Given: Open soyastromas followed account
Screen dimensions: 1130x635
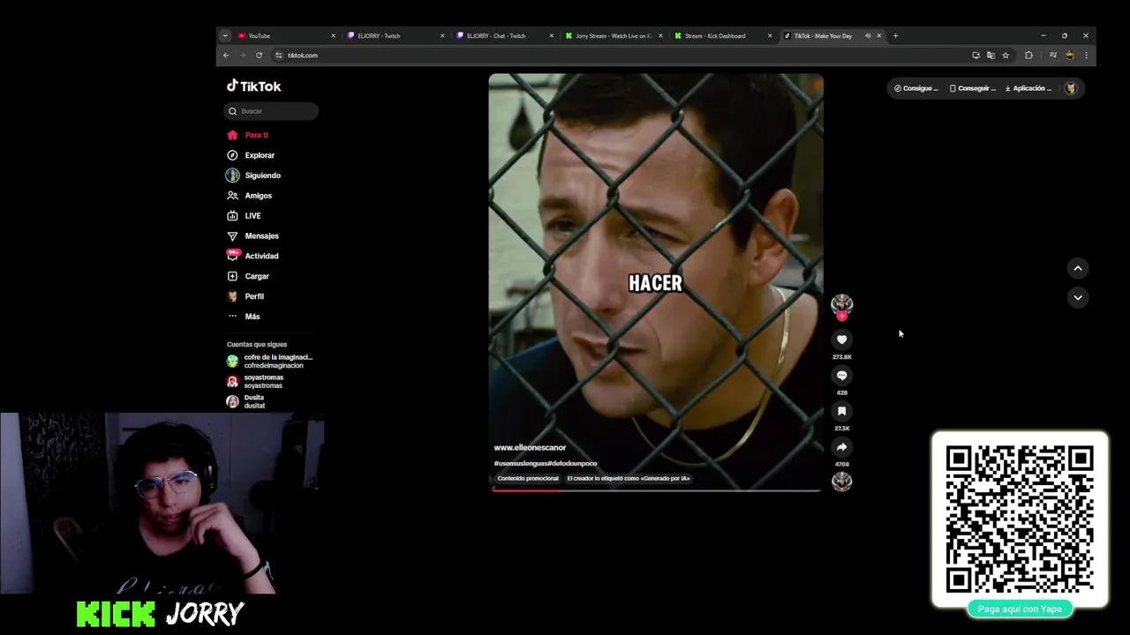Looking at the screenshot, I should click(x=256, y=382).
